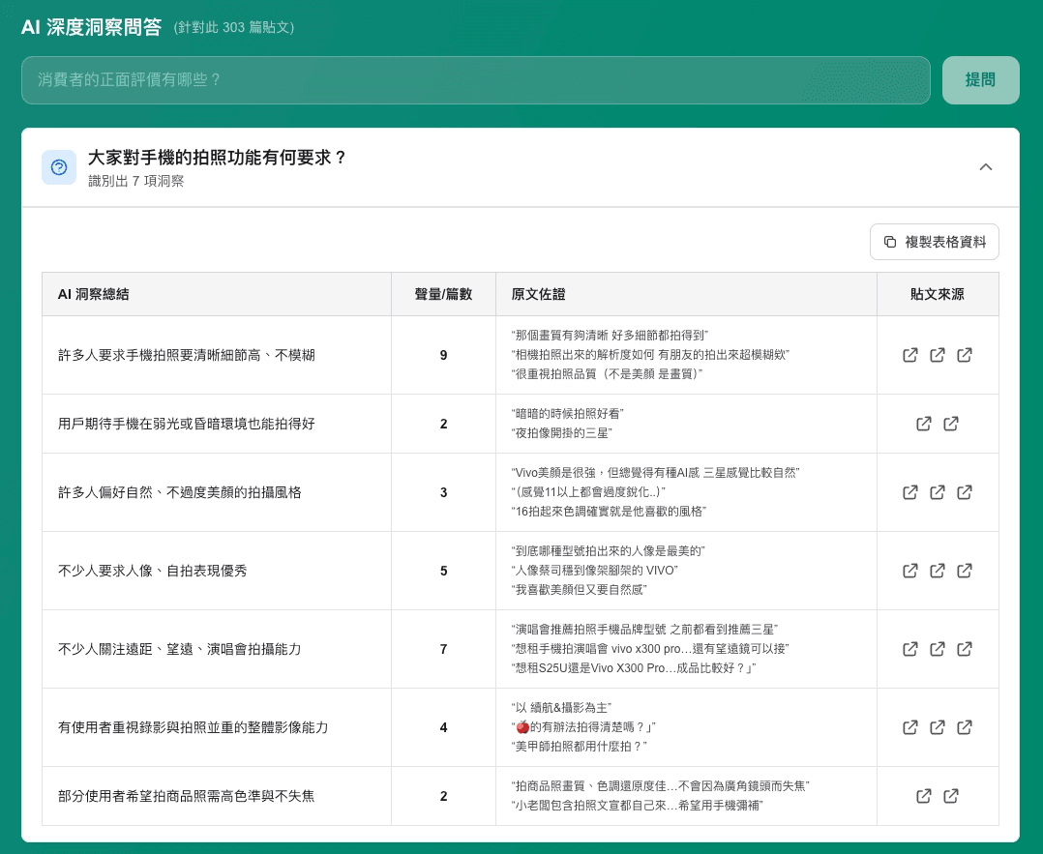Click into the question input field

coord(476,80)
